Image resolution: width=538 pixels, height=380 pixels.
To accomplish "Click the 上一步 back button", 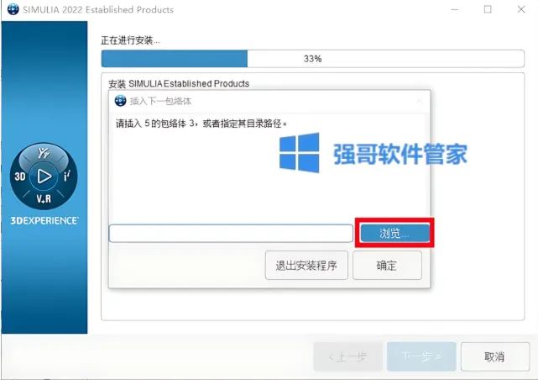I will (x=347, y=356).
